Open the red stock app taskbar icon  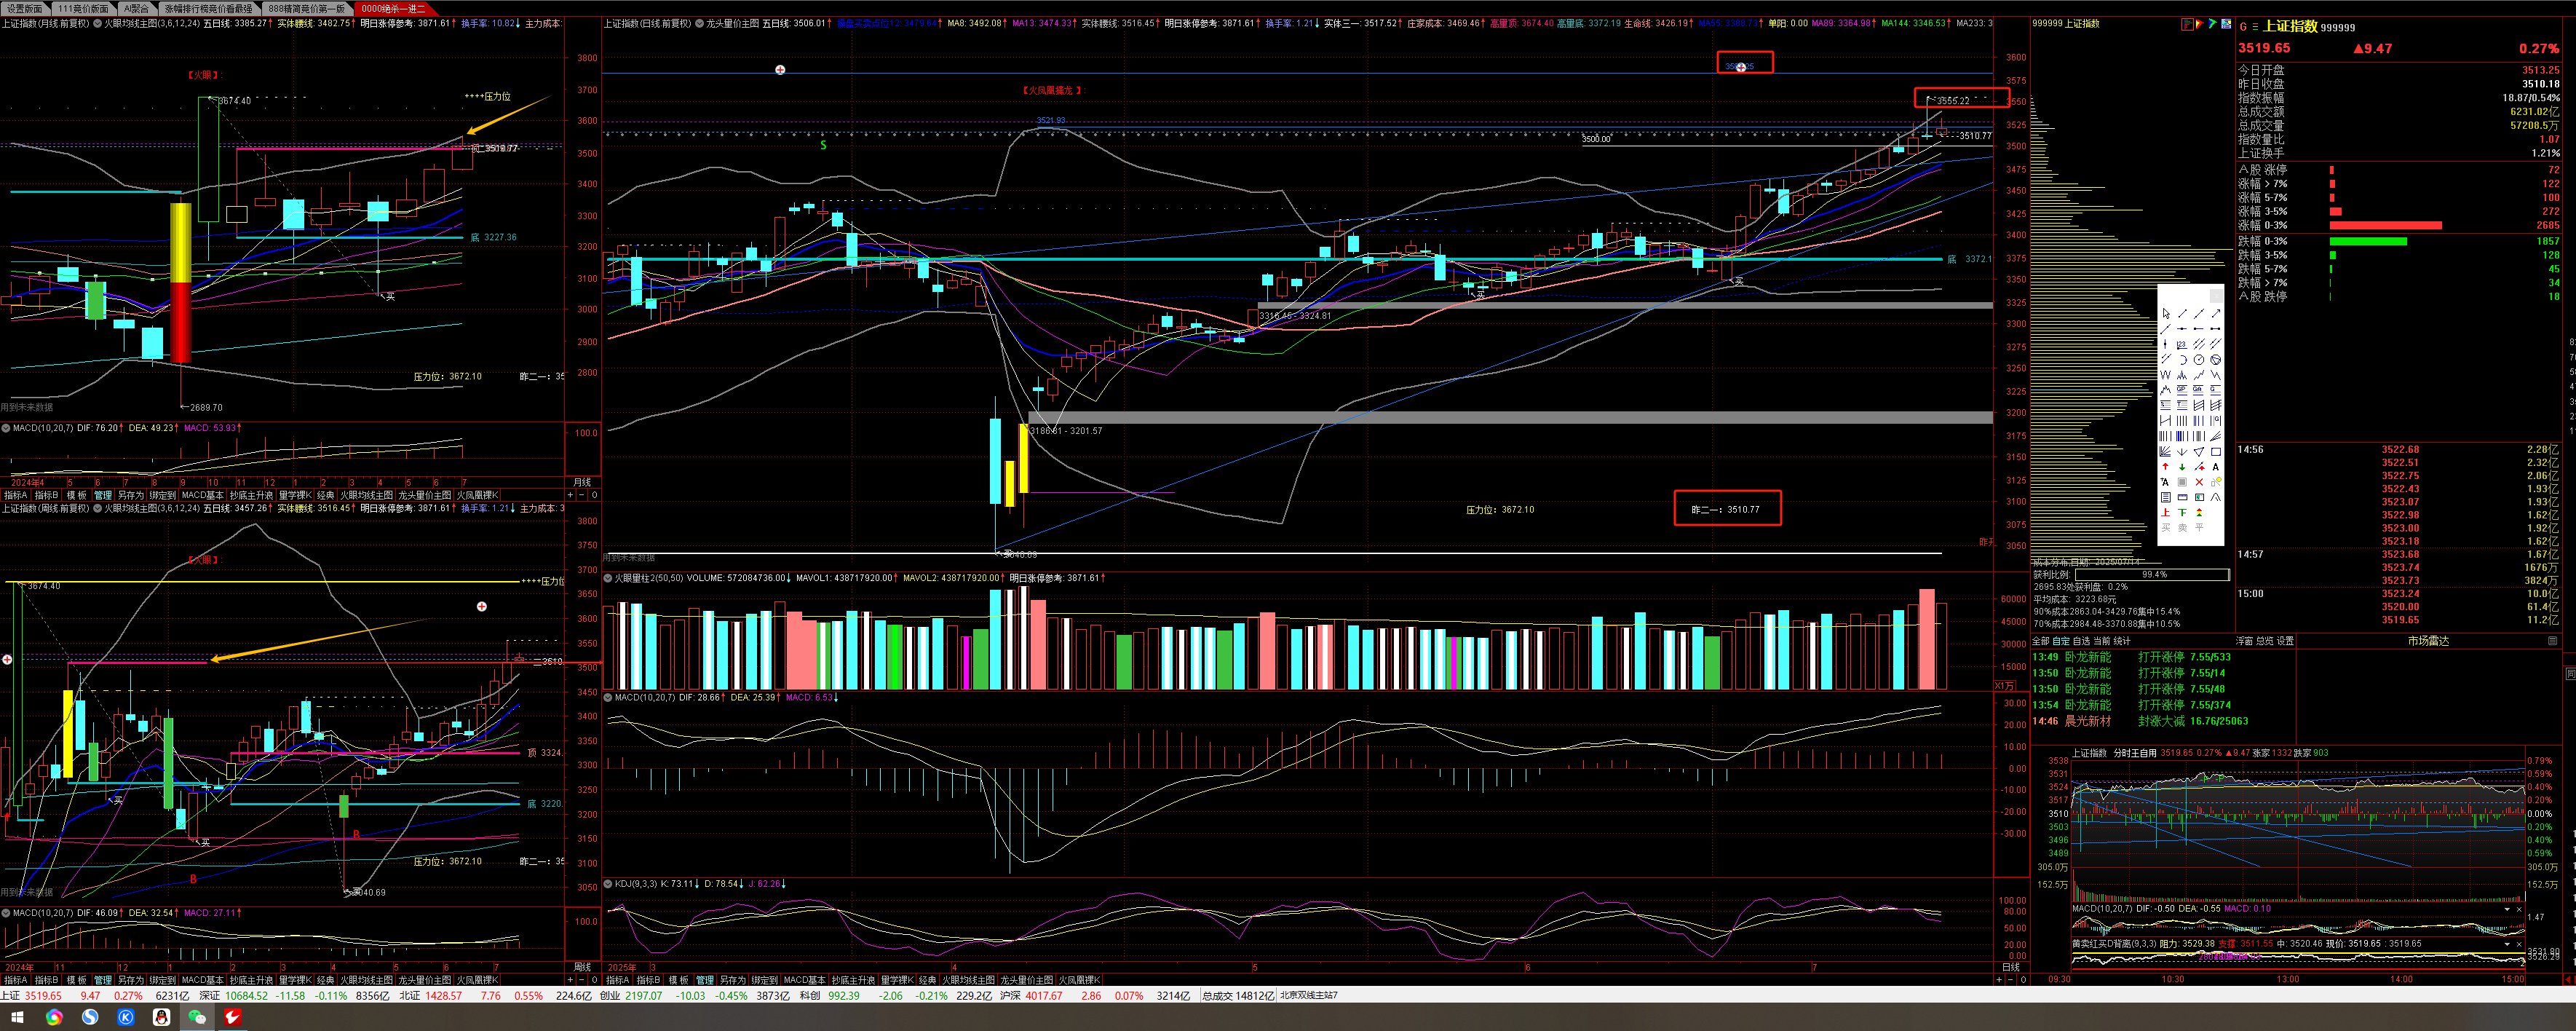pyautogui.click(x=232, y=1017)
